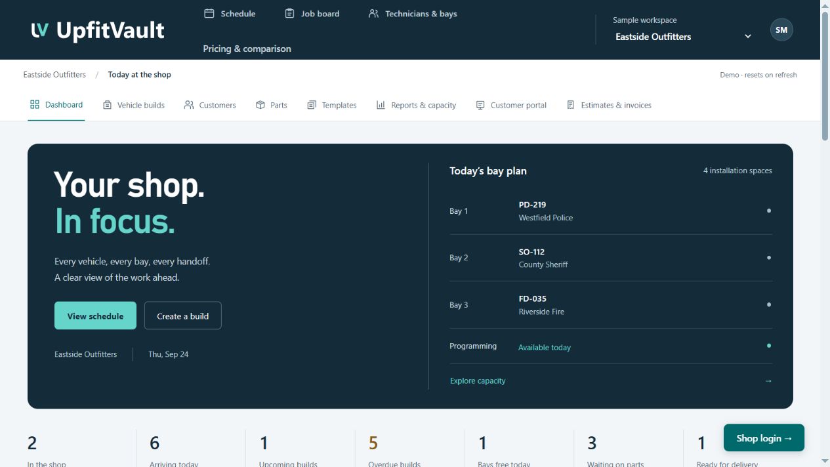
Task: Switch to Estimates & invoices tab
Action: [x=609, y=105]
